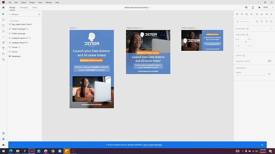
Task: Select the Pen tool
Action: 3,43
